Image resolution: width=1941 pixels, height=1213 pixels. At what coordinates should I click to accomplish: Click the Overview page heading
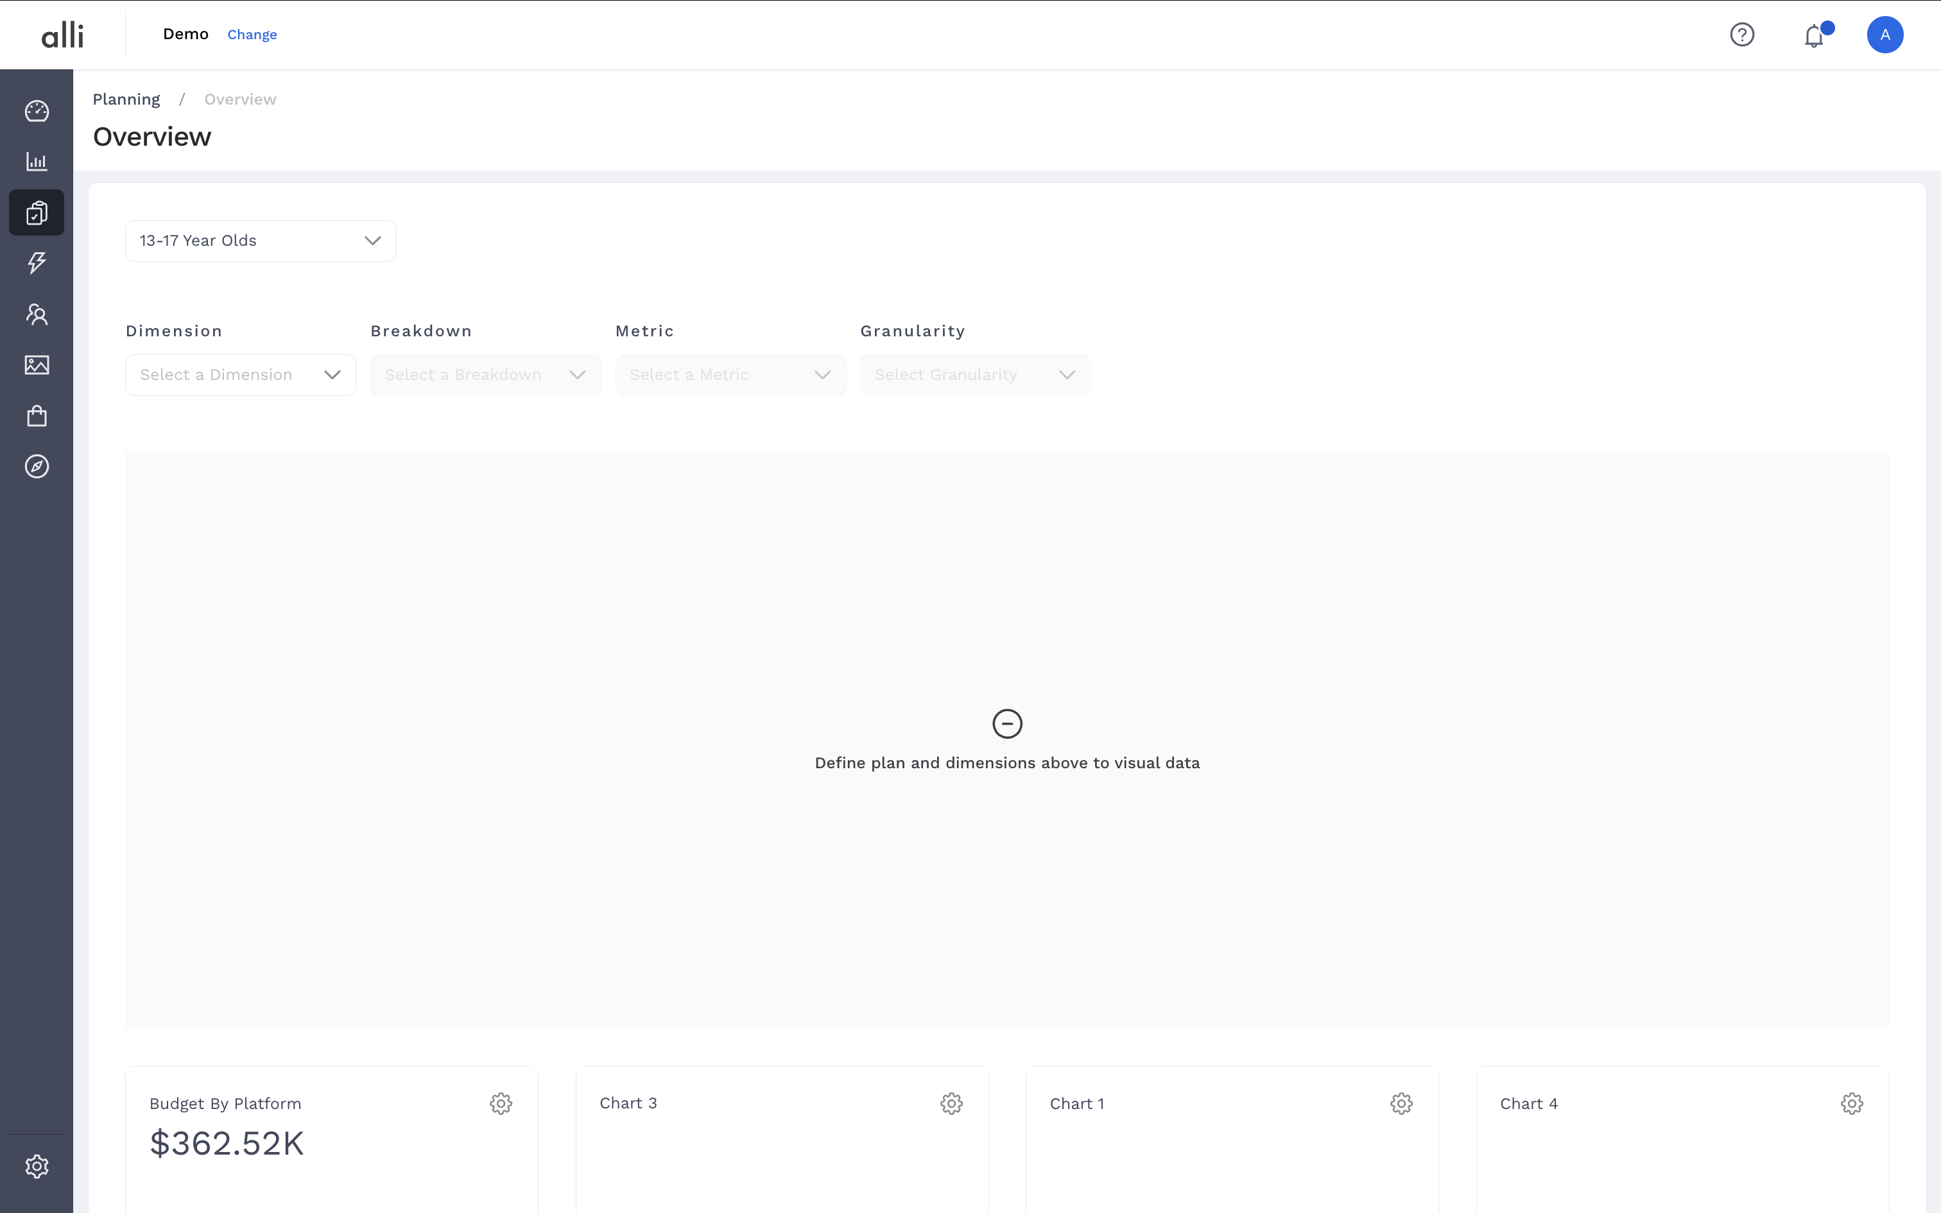tap(151, 136)
